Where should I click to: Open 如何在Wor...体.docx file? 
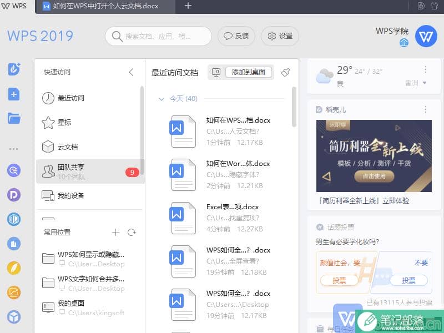pyautogui.click(x=221, y=174)
